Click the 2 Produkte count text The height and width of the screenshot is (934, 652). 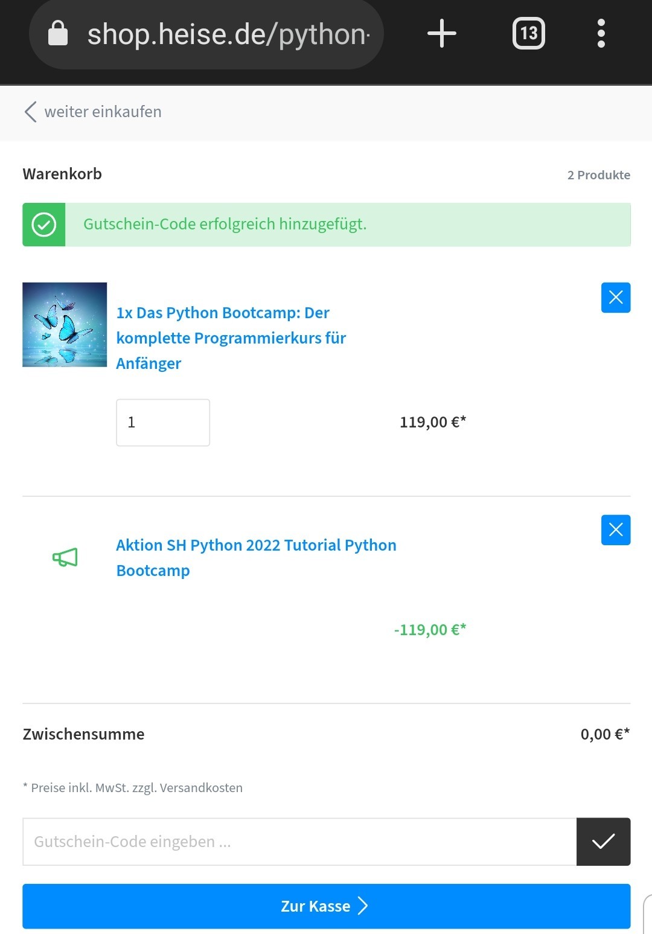599,175
